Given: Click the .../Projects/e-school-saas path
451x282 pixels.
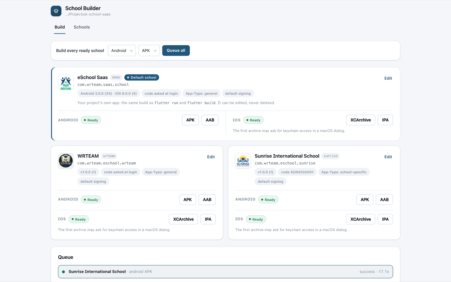Looking at the screenshot, I should click(x=88, y=14).
